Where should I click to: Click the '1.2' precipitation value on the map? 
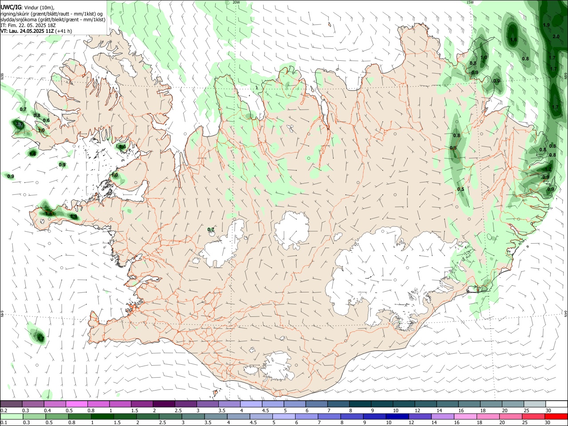pyautogui.click(x=548, y=169)
